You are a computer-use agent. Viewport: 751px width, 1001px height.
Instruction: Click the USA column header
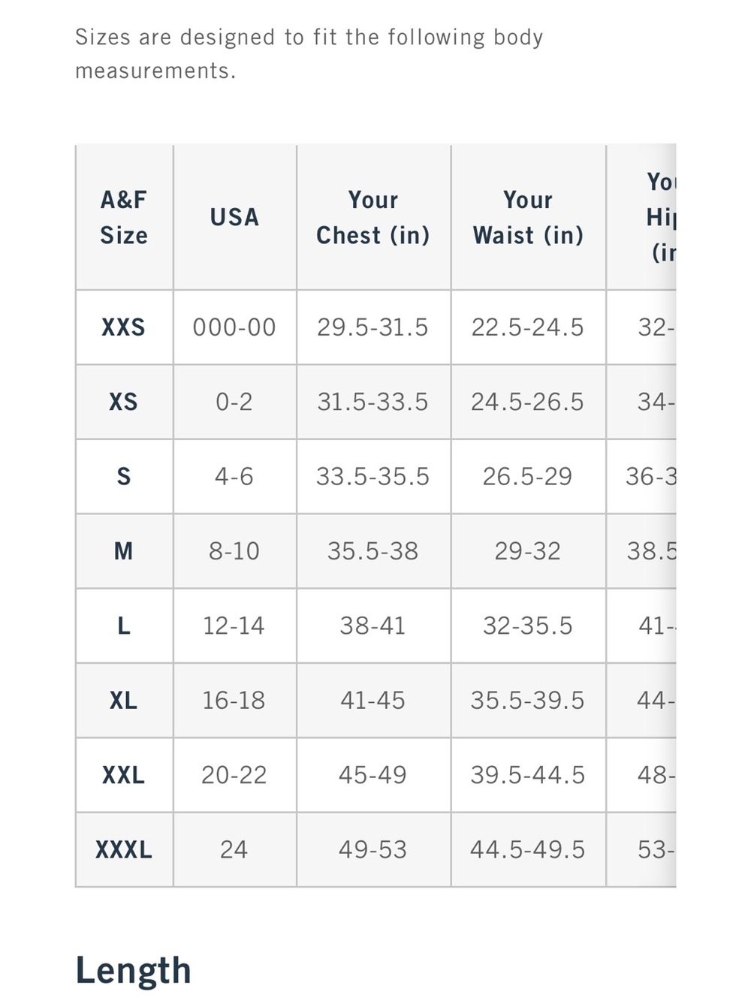pos(234,218)
